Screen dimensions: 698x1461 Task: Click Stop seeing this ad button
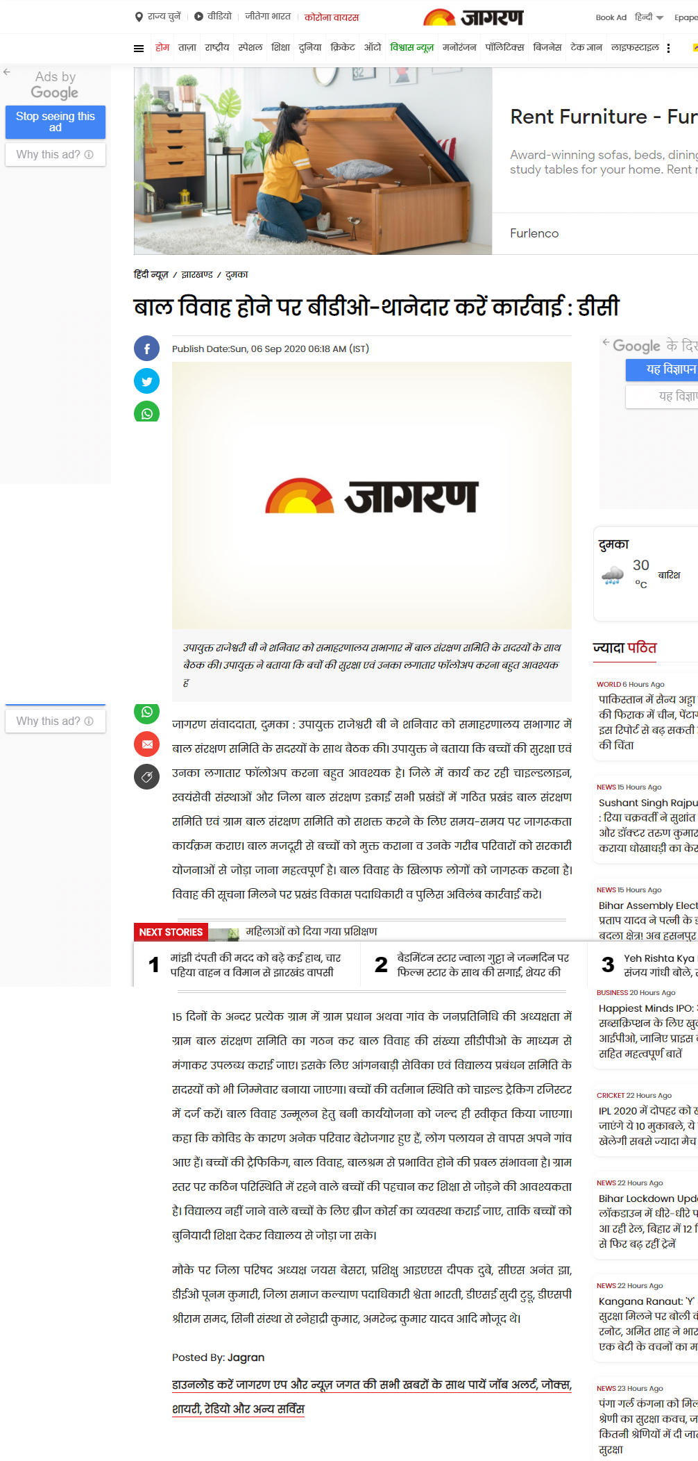[x=56, y=122]
